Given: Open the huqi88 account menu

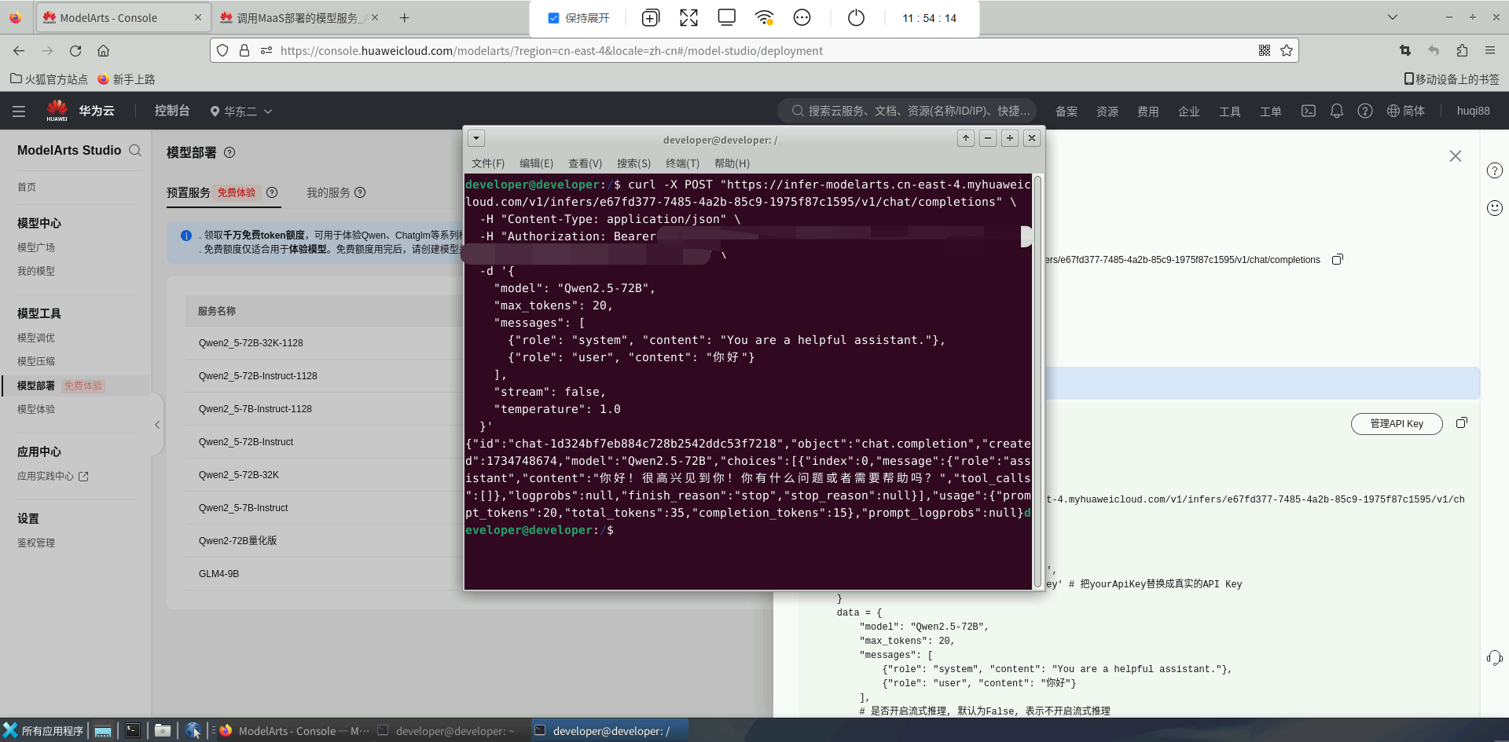Looking at the screenshot, I should click(x=1474, y=111).
